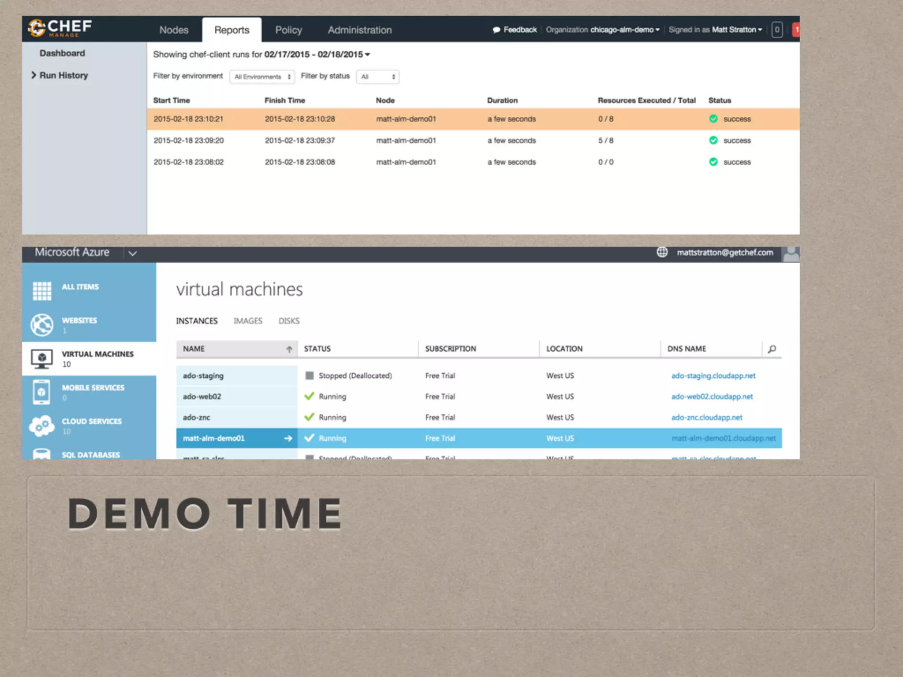Open matt-alm-demo01.cloudapp.net link
The width and height of the screenshot is (903, 677).
coord(723,438)
